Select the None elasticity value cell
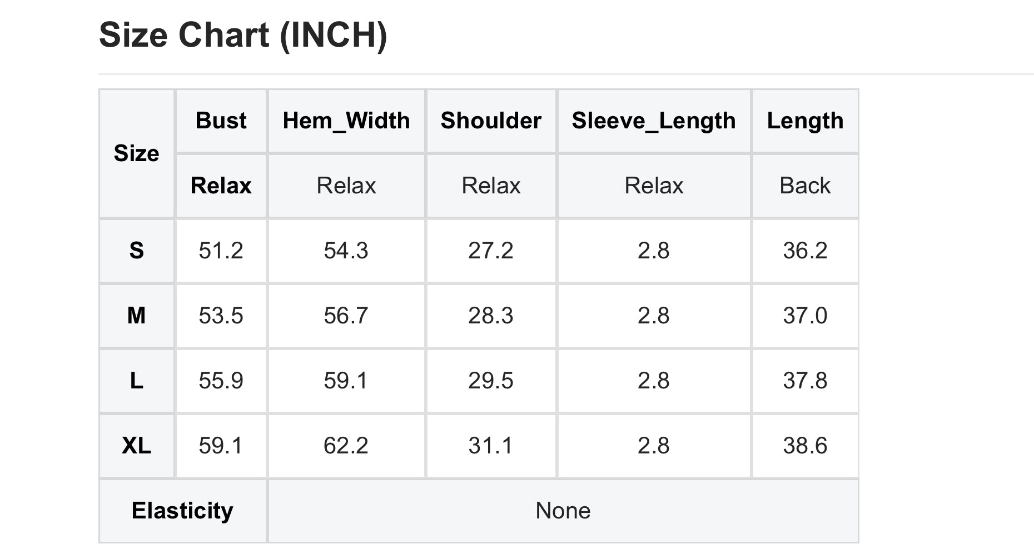This screenshot has width=1034, height=559. pos(563,511)
